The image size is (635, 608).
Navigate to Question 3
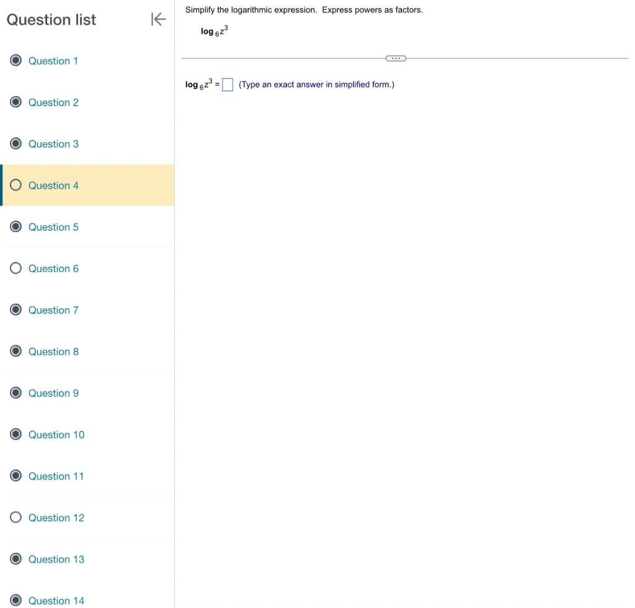53,143
